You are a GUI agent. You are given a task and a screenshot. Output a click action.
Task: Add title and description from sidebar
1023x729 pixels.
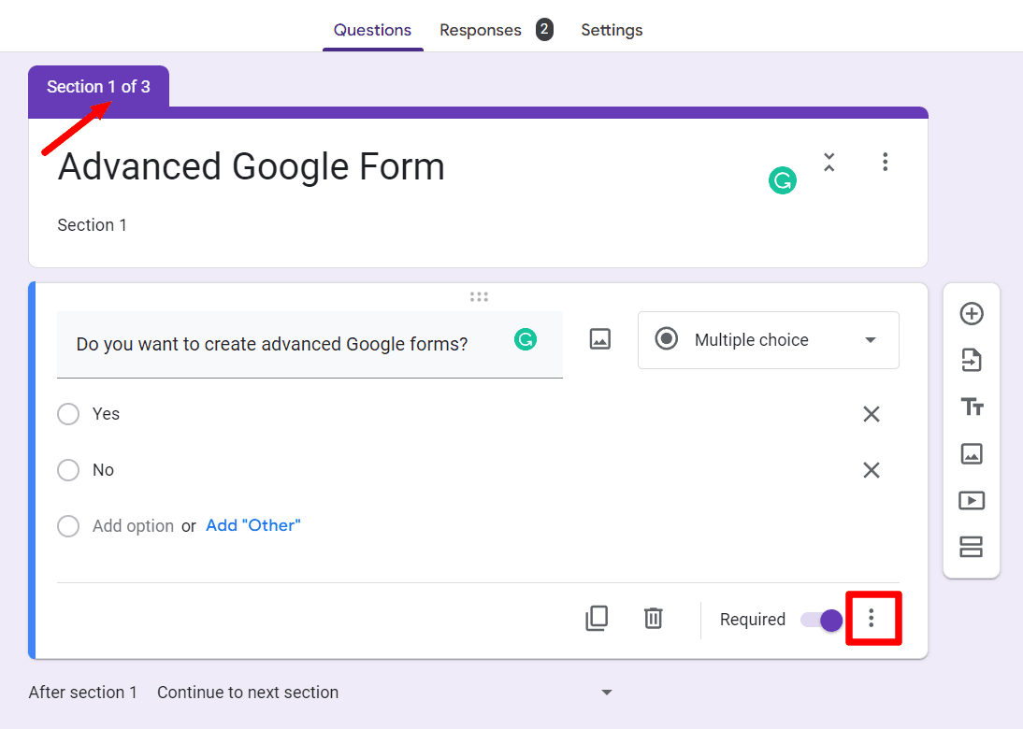973,407
